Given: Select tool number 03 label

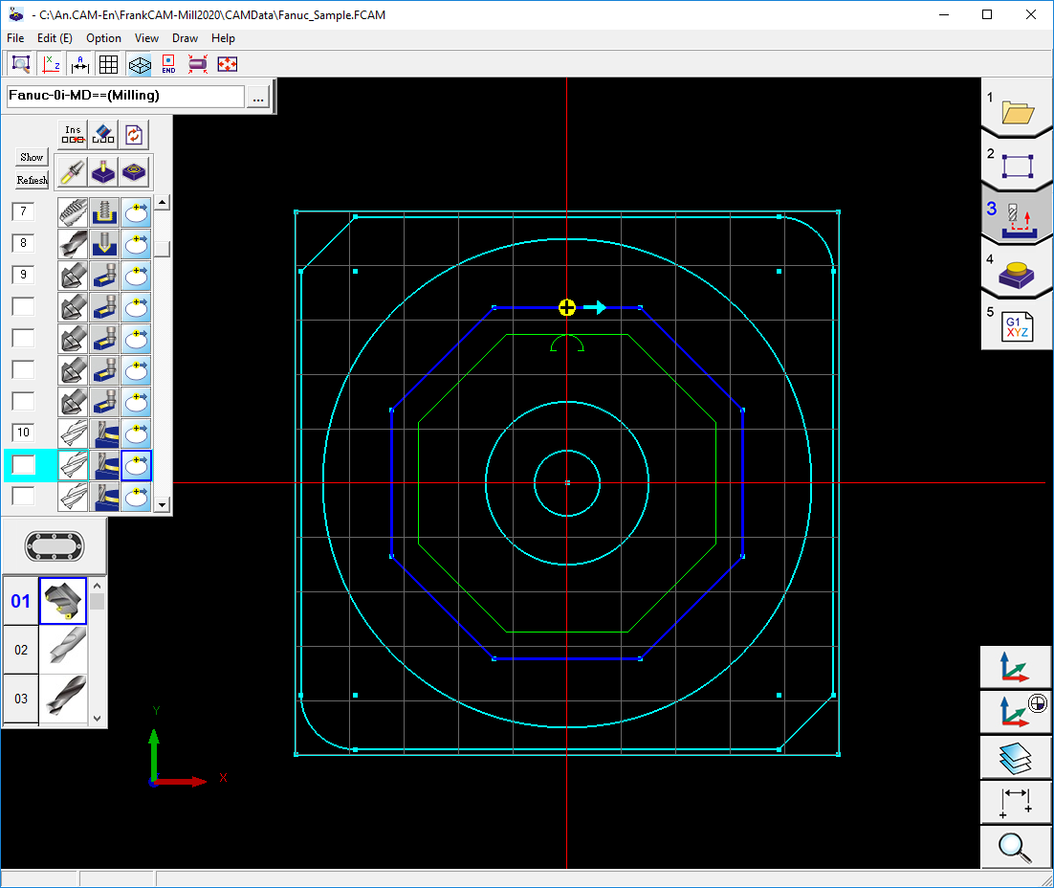Looking at the screenshot, I should pos(21,699).
